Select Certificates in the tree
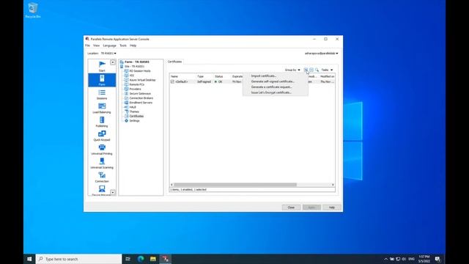Viewport: 469px width, 264px height. point(136,116)
